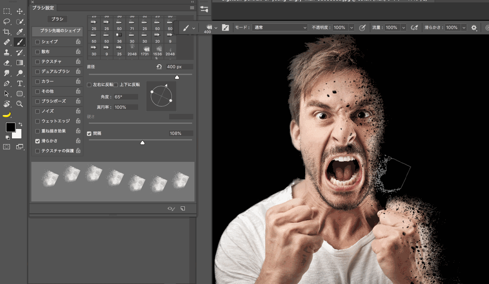Select the Path Selection tool
Screen dimensions: 489x284
click(7, 94)
